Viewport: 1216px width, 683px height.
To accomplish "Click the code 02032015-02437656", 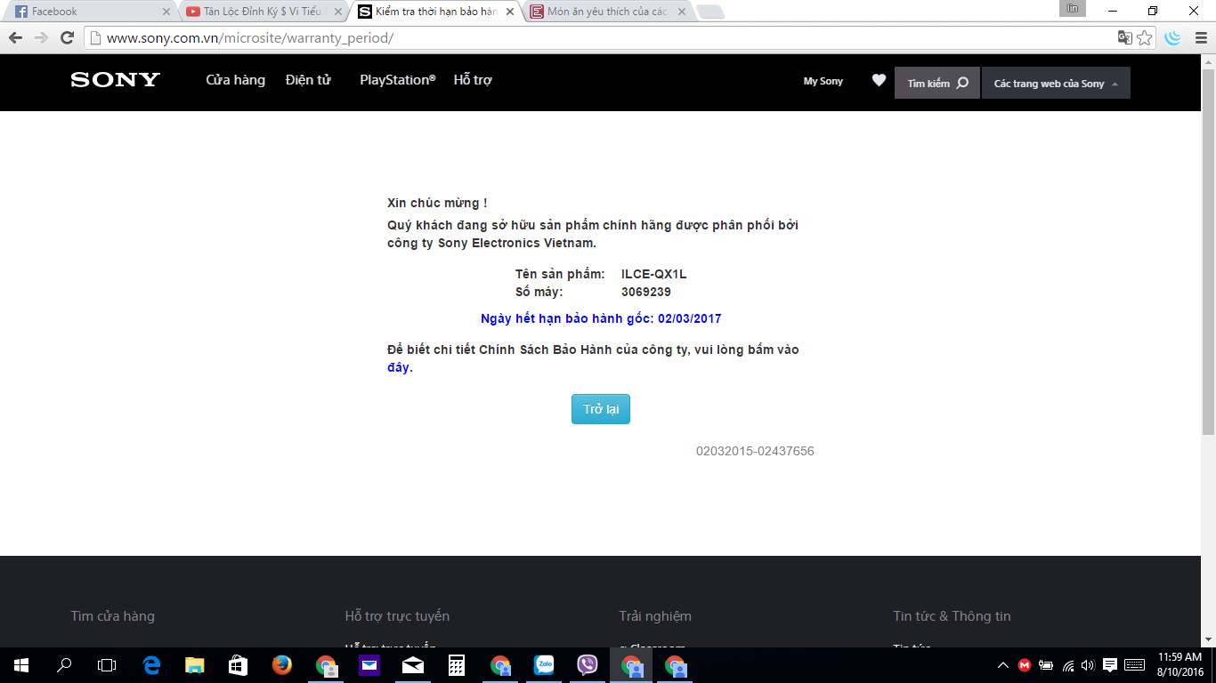I will point(755,451).
